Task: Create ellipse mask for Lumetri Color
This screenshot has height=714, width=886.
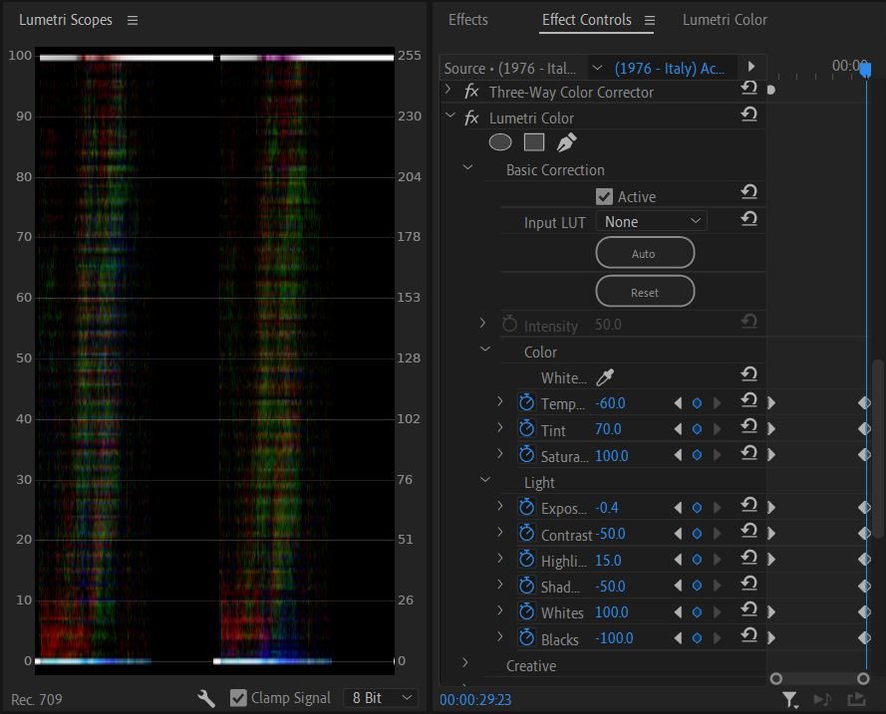Action: pyautogui.click(x=500, y=142)
